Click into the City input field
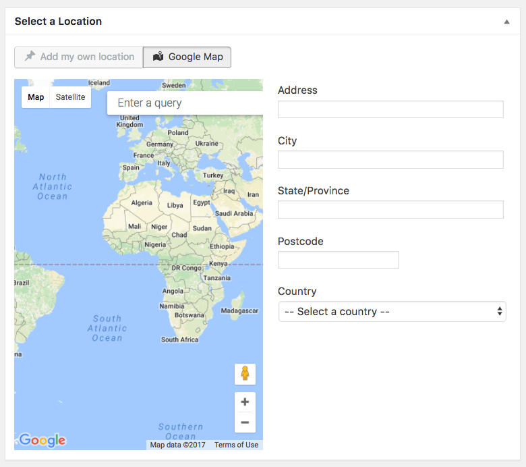526x467 pixels. 390,160
